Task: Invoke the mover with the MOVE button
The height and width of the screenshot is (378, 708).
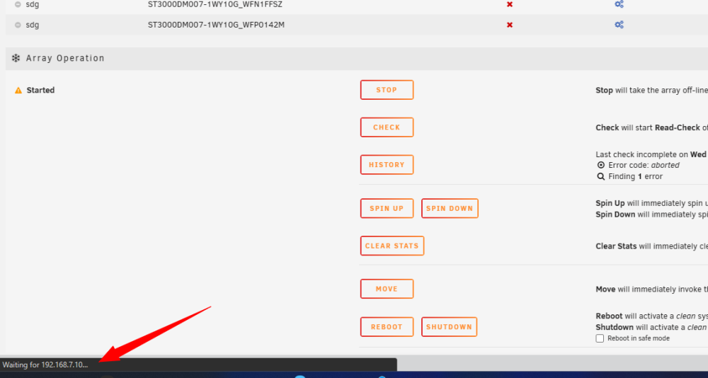Action: point(387,289)
